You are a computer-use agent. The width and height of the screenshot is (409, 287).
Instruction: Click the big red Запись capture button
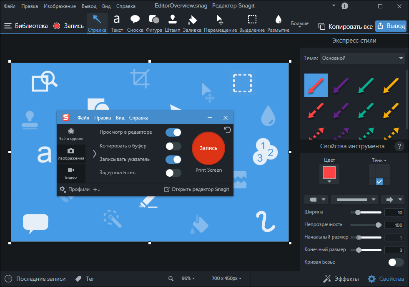tap(208, 148)
